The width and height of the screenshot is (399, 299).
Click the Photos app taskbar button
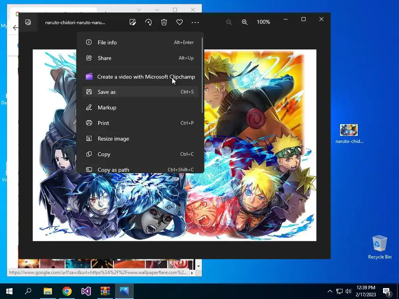click(124, 291)
